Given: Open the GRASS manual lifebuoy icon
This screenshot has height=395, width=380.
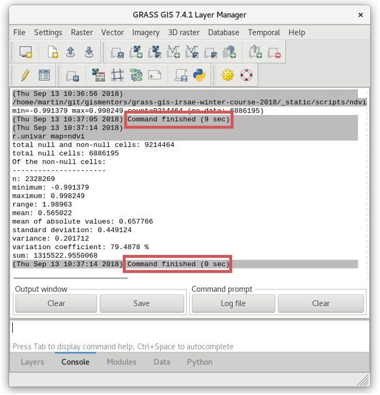Looking at the screenshot, I should [x=247, y=75].
